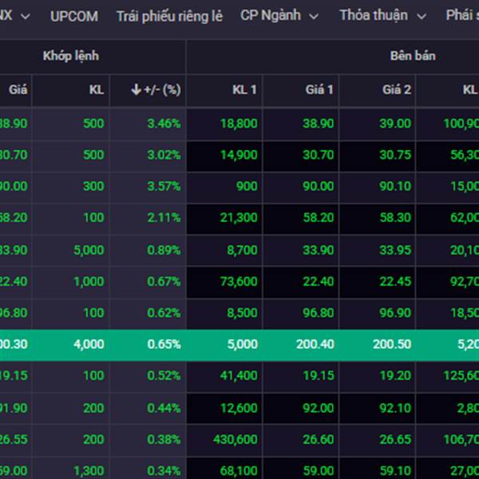
Task: Select the 3.57% change value
Action: [x=163, y=186]
